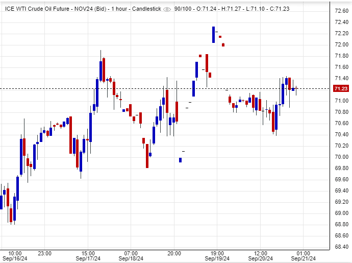The height and width of the screenshot is (263, 352).
Task: Click the 23:00 time axis label
Action: pyautogui.click(x=45, y=253)
